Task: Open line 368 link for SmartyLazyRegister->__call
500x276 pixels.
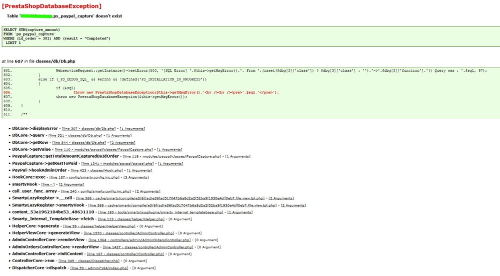Action: point(170,198)
